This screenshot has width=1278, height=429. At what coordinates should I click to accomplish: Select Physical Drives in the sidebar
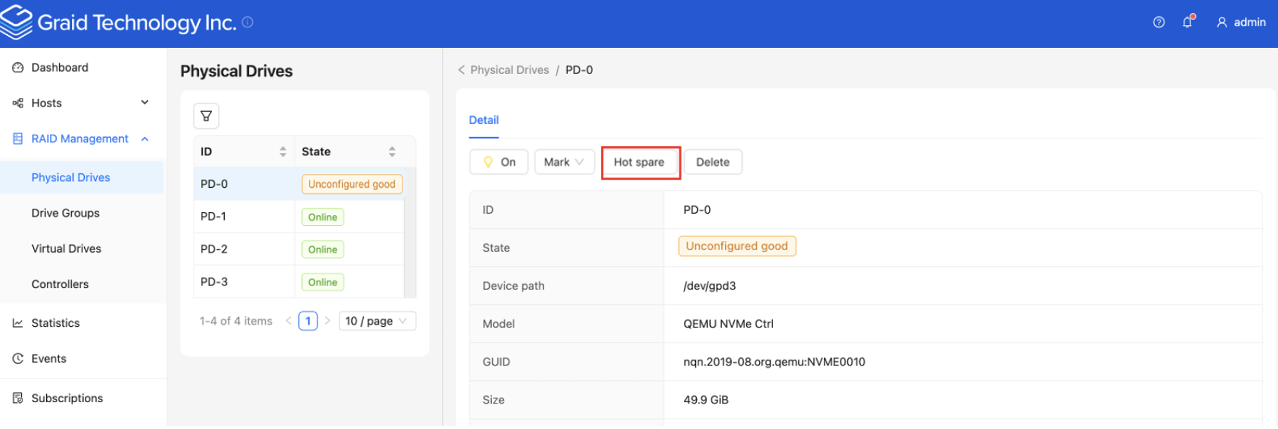click(x=71, y=178)
